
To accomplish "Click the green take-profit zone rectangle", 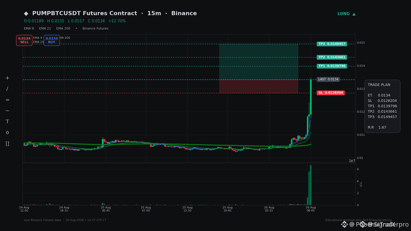I will coord(259,62).
